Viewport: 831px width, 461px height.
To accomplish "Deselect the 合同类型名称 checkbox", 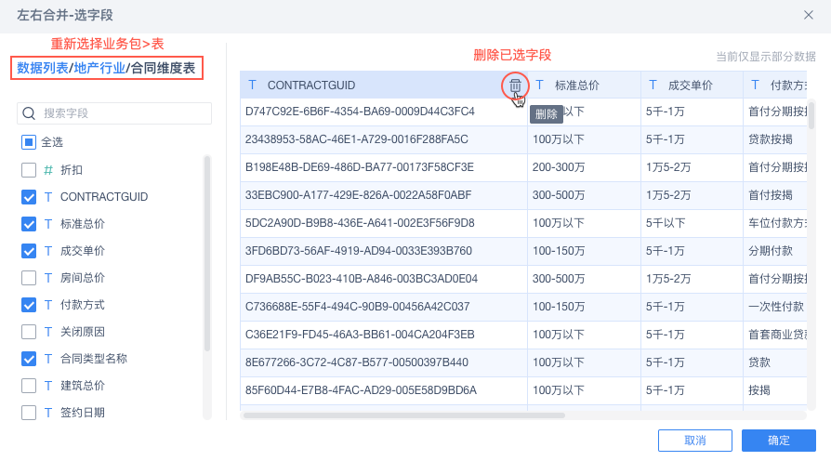I will (29, 359).
